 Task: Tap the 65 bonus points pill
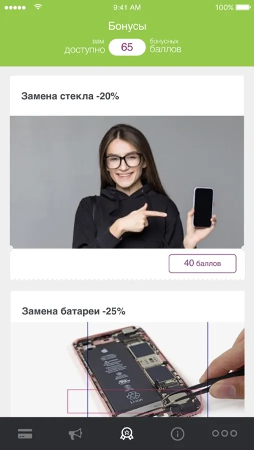pos(127,47)
